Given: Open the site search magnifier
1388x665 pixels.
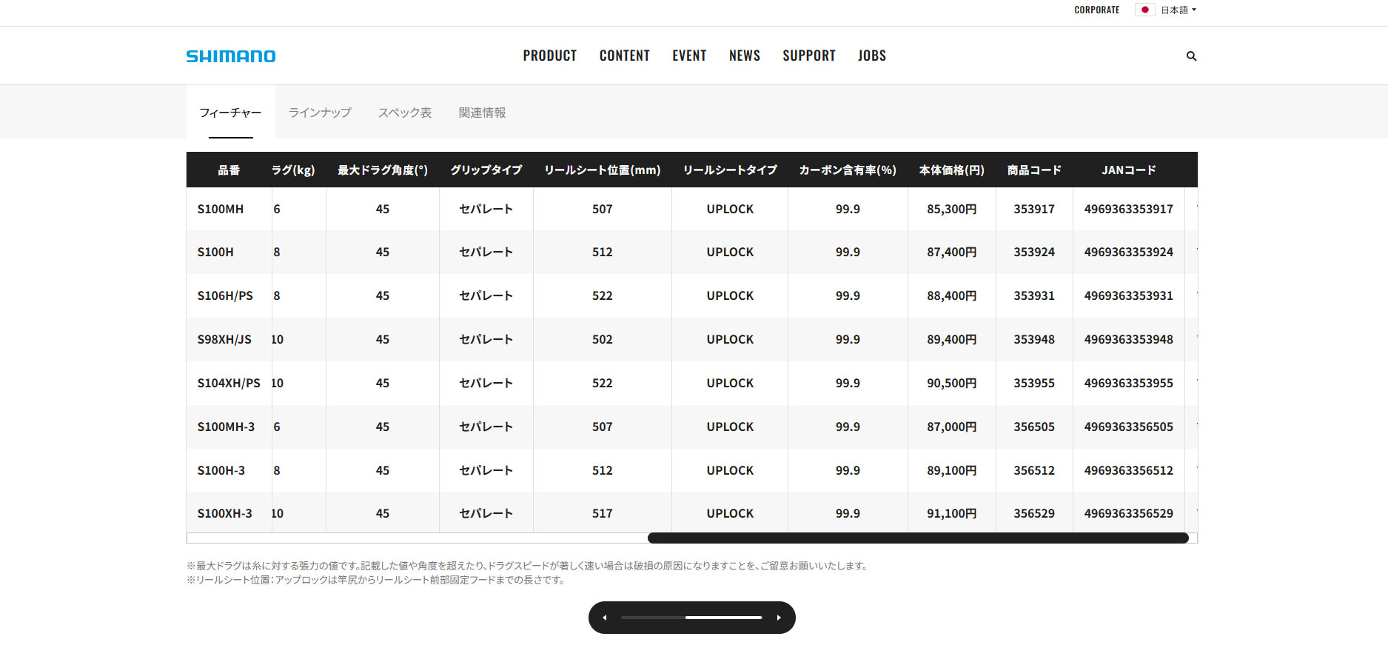Looking at the screenshot, I should click(x=1191, y=56).
